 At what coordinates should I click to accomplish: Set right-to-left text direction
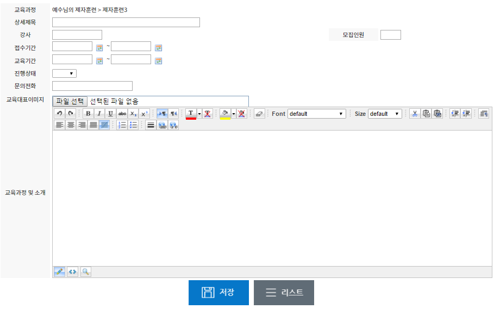[x=173, y=114]
